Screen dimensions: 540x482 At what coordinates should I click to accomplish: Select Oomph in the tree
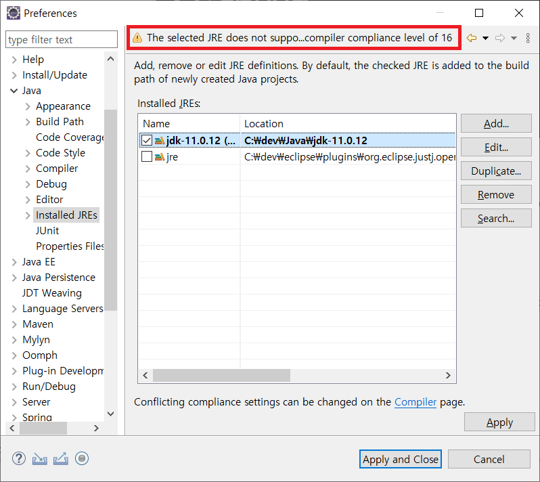[40, 355]
